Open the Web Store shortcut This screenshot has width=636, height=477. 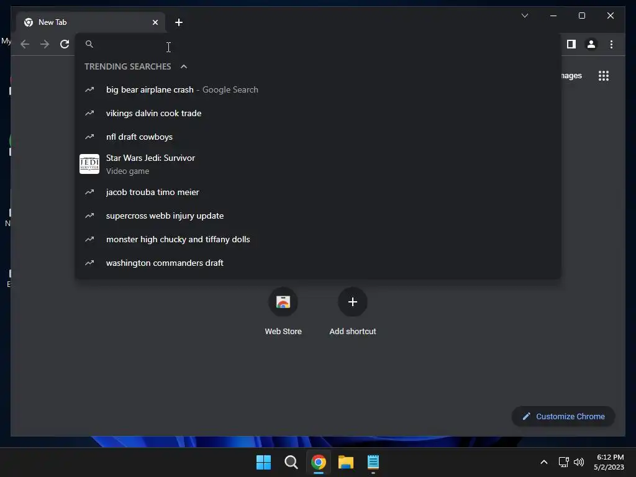click(283, 311)
